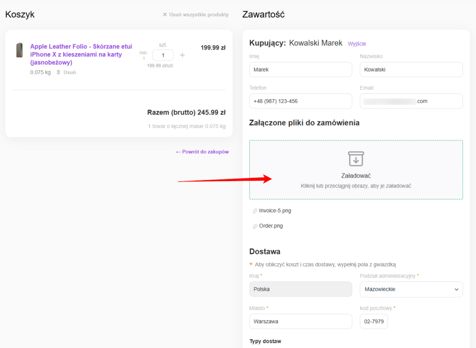Open the Podział administracyjny dropdown
This screenshot has width=476, height=348.
pos(411,289)
